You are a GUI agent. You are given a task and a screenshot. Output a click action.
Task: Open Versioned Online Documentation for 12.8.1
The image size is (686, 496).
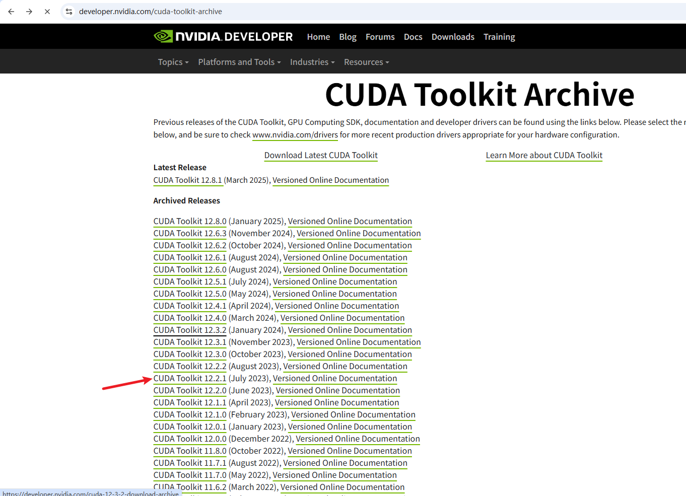[330, 180]
